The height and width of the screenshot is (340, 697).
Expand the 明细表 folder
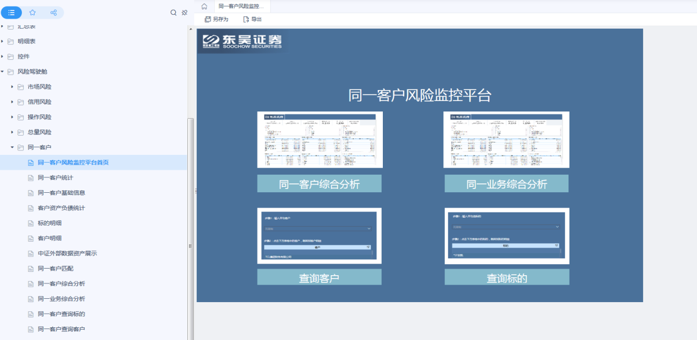pos(3,41)
